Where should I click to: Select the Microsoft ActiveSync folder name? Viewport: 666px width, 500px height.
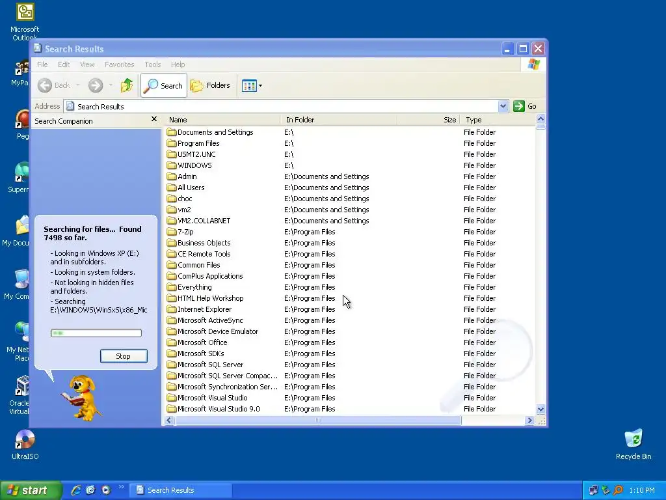pyautogui.click(x=210, y=320)
